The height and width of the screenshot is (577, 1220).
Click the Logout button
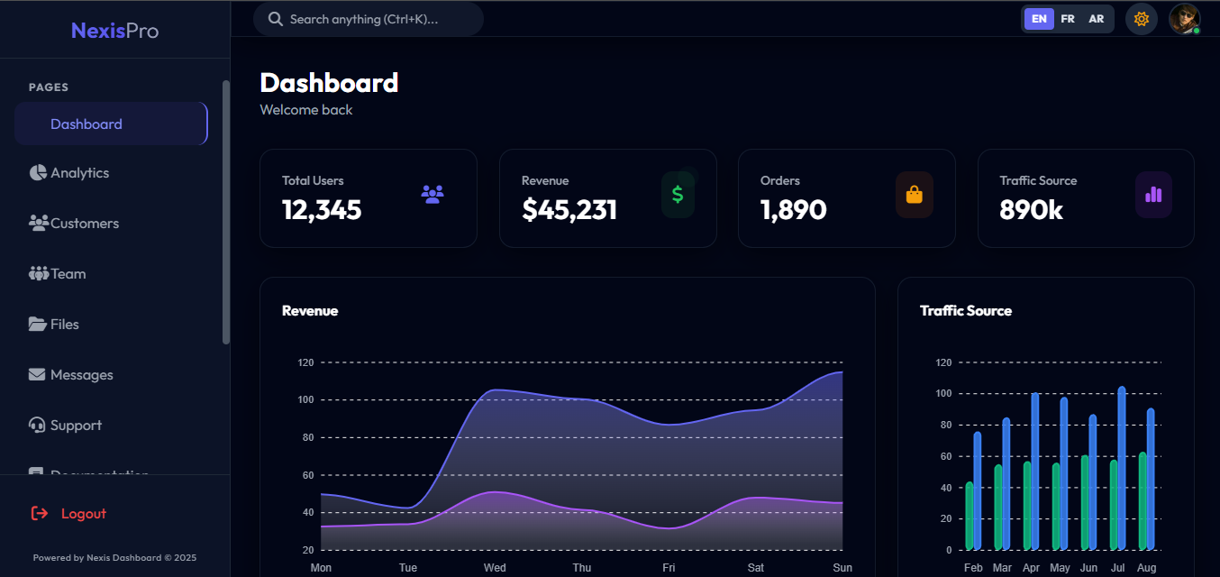[68, 512]
